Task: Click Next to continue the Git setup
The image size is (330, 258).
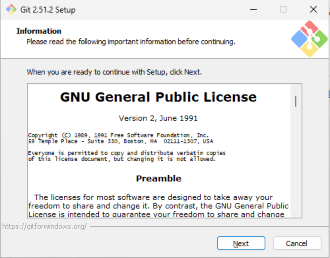Action: pos(241,243)
